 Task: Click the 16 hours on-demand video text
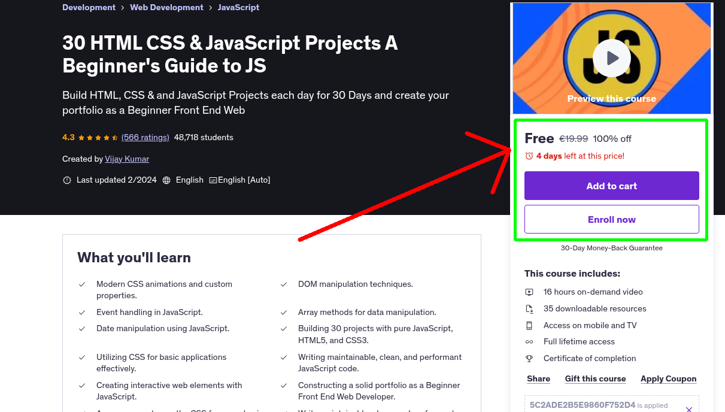pyautogui.click(x=593, y=292)
